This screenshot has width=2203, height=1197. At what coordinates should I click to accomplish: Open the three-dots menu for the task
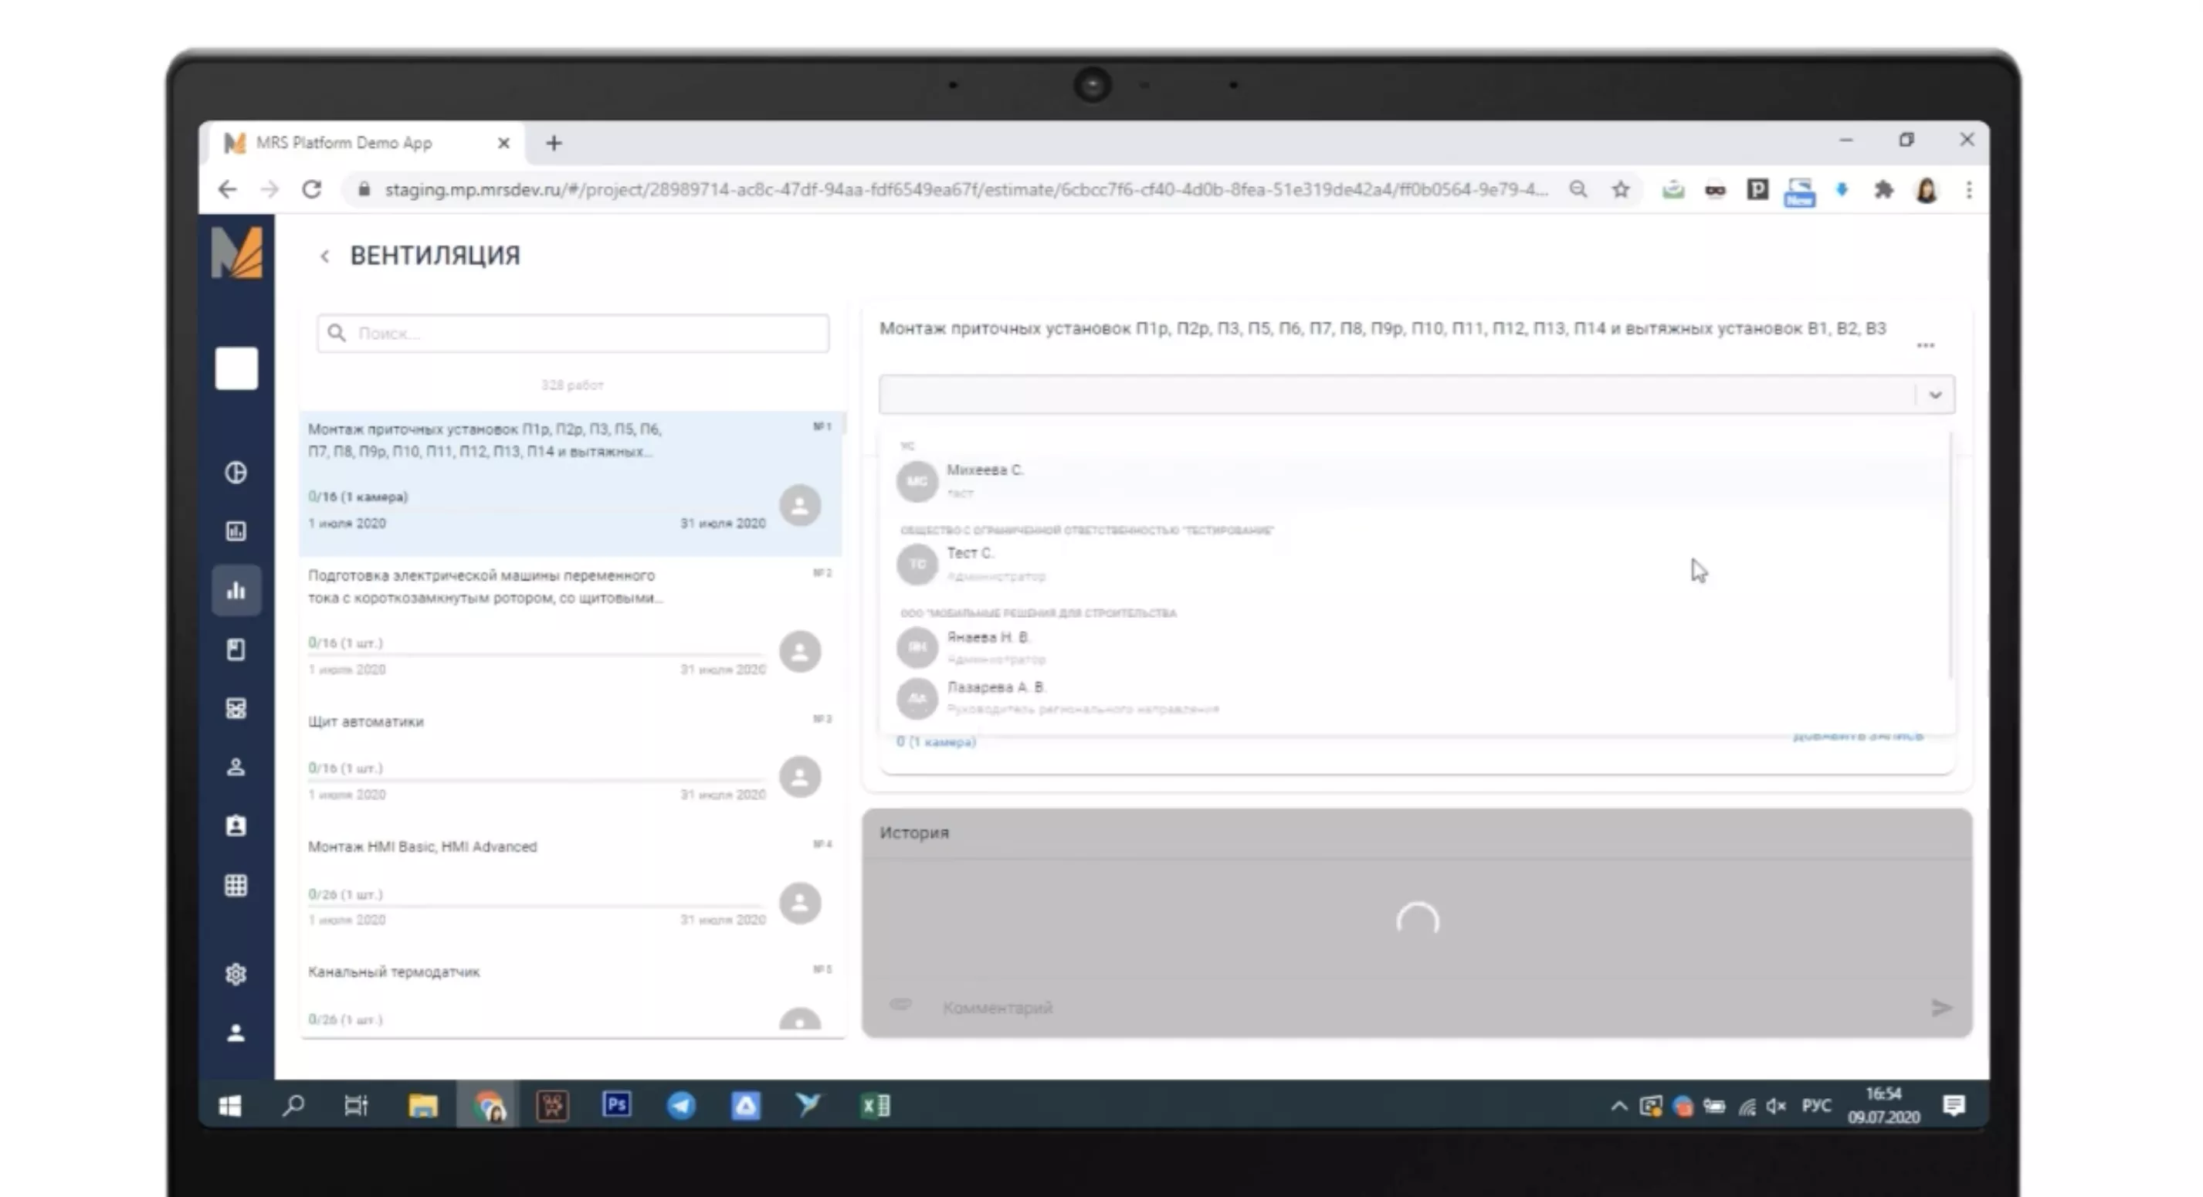pyautogui.click(x=1925, y=345)
